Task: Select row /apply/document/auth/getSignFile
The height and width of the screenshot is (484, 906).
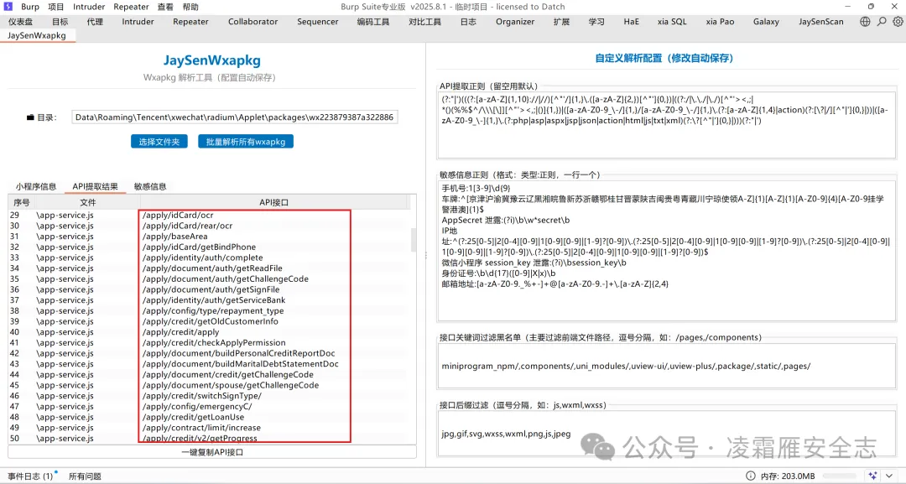Action: pyautogui.click(x=209, y=289)
